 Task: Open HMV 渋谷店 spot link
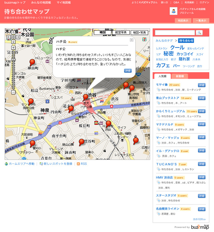click(x=164, y=178)
